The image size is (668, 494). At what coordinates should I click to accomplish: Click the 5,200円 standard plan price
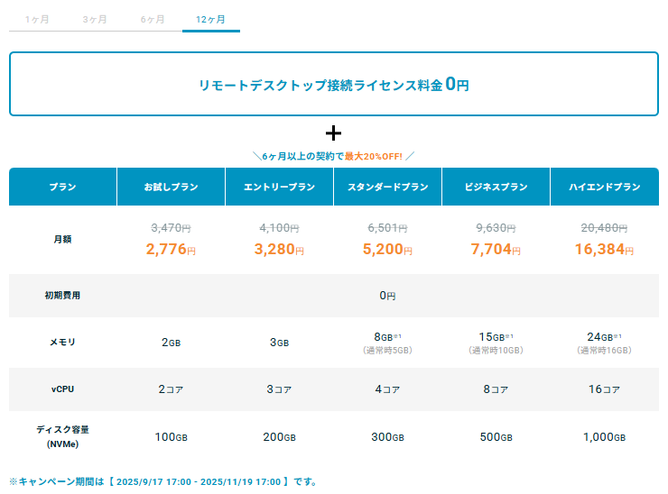387,249
